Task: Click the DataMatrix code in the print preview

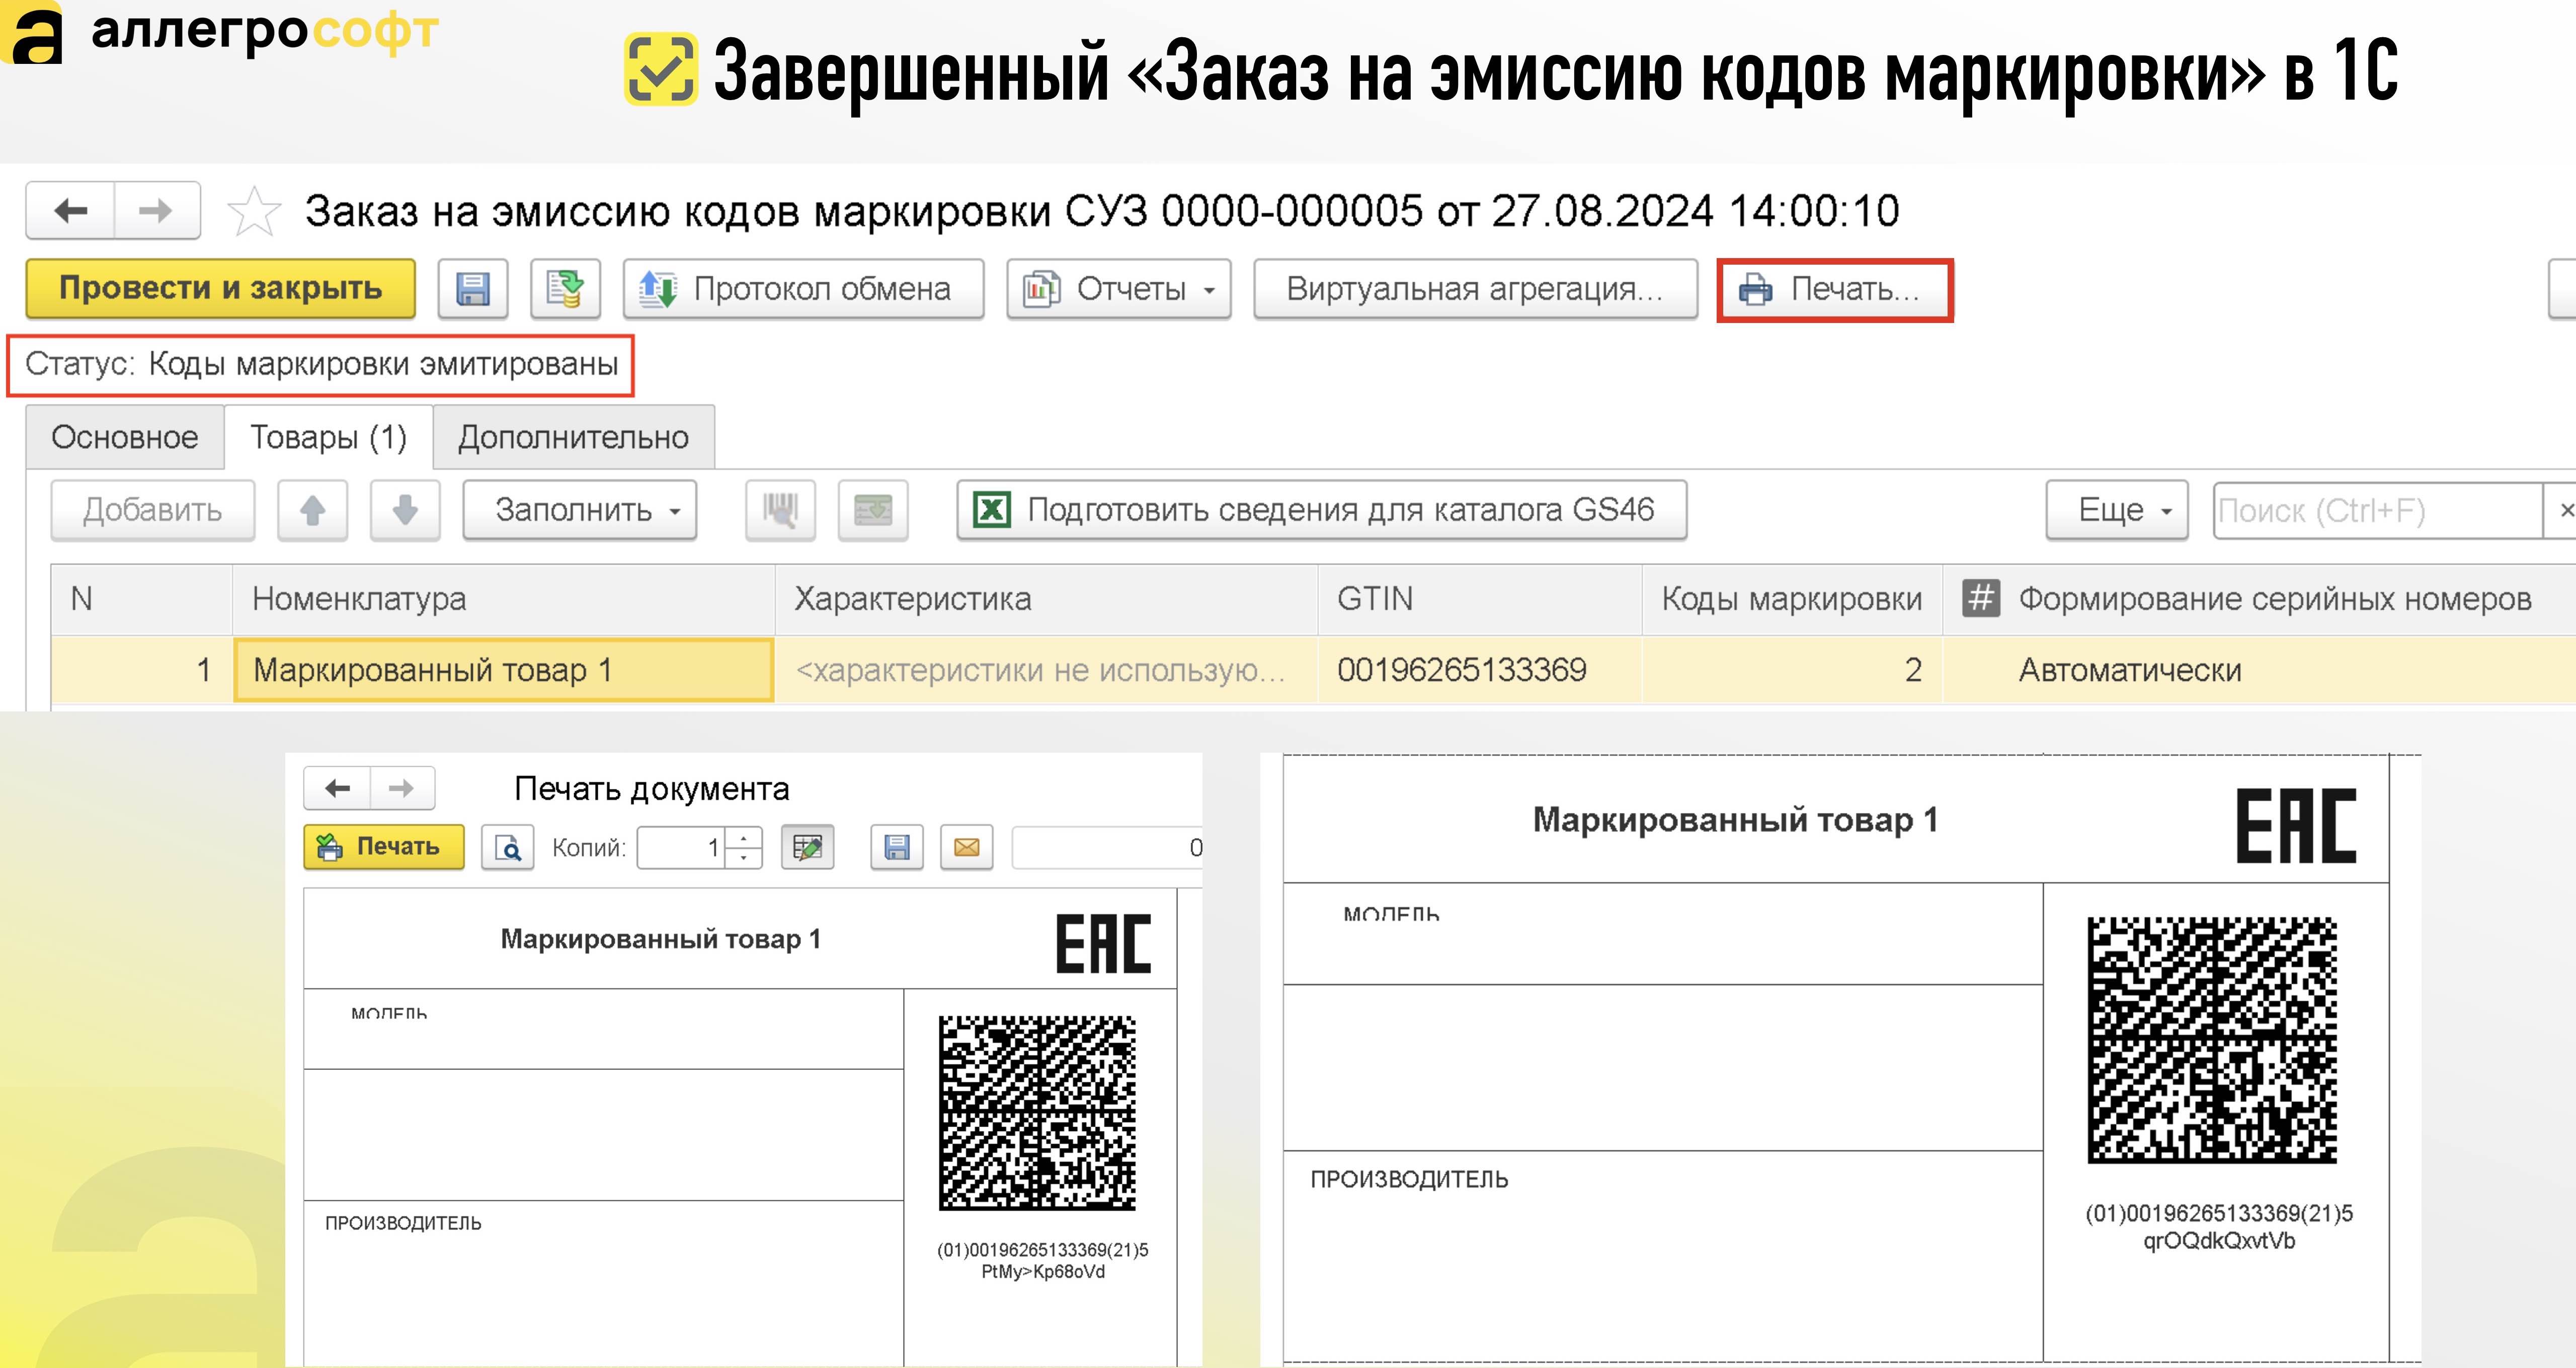Action: [x=1037, y=1113]
